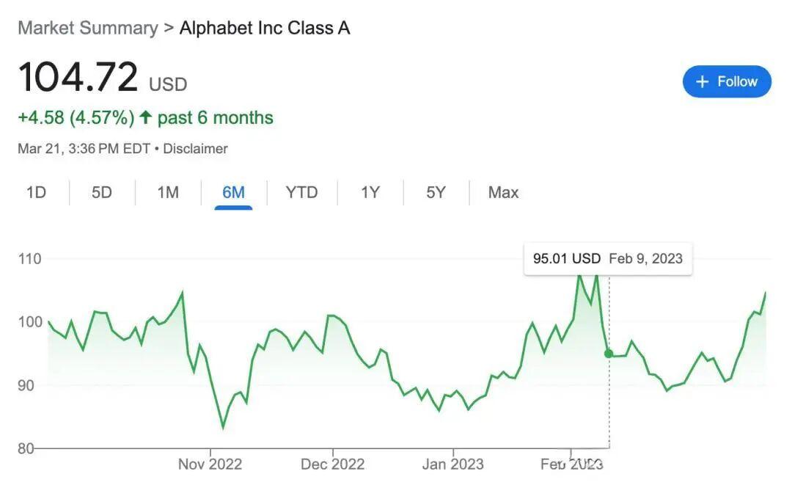Image resolution: width=792 pixels, height=485 pixels.
Task: Show year-to-date with YTD tab
Action: point(301,192)
